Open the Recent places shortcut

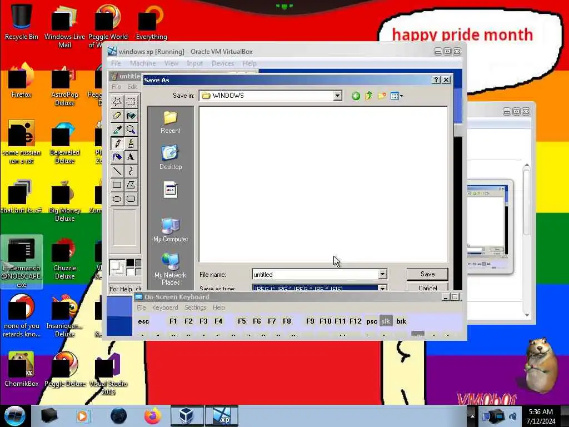coord(170,122)
